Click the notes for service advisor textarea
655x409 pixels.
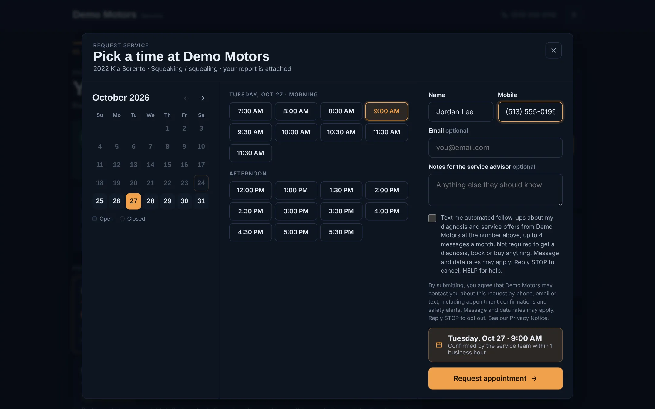495,190
